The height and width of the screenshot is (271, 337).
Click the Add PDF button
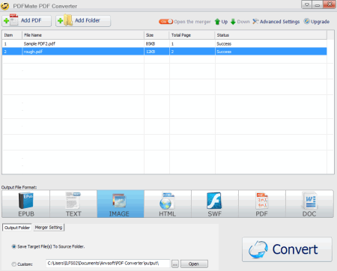[x=26, y=21]
